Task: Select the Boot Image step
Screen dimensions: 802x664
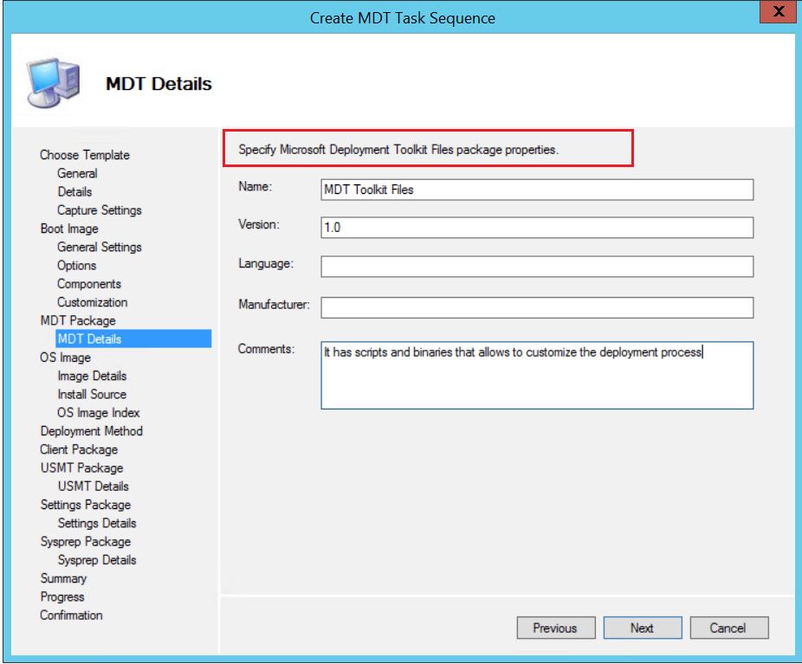Action: (x=69, y=229)
